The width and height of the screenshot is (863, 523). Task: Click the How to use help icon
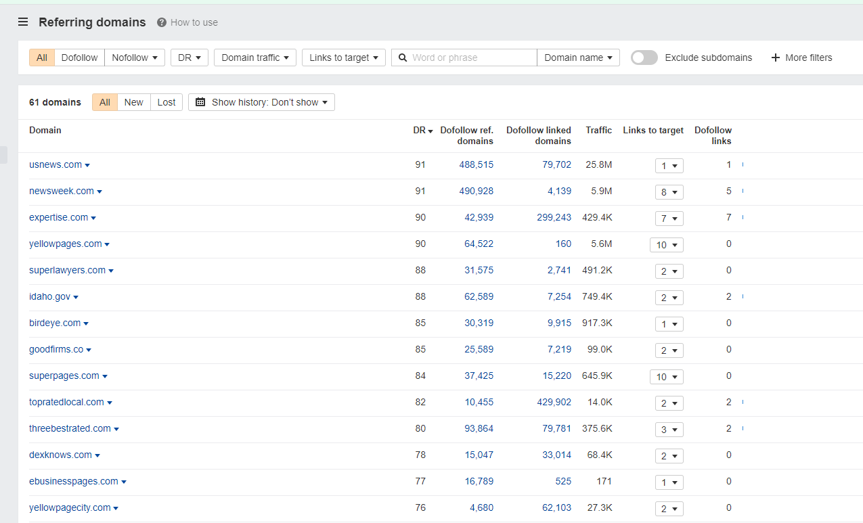(x=162, y=22)
